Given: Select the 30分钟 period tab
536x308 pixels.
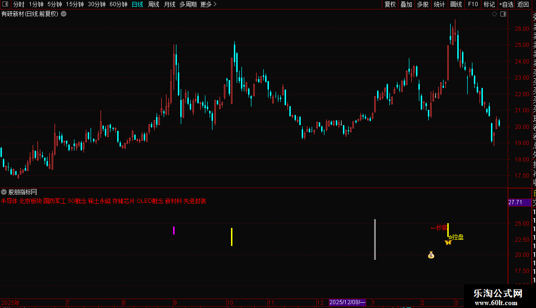Looking at the screenshot, I should point(97,4).
